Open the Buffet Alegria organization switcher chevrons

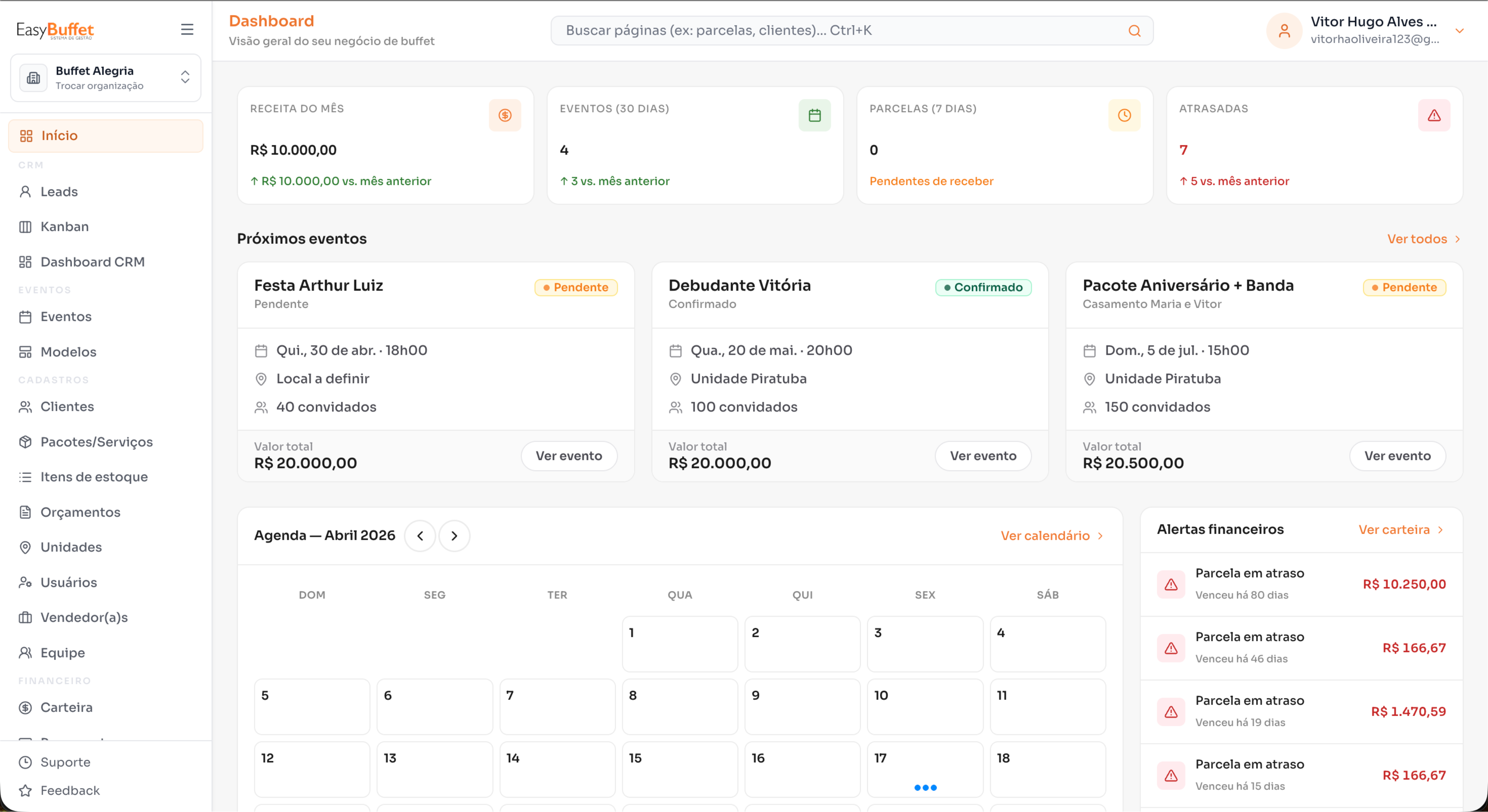pos(185,77)
